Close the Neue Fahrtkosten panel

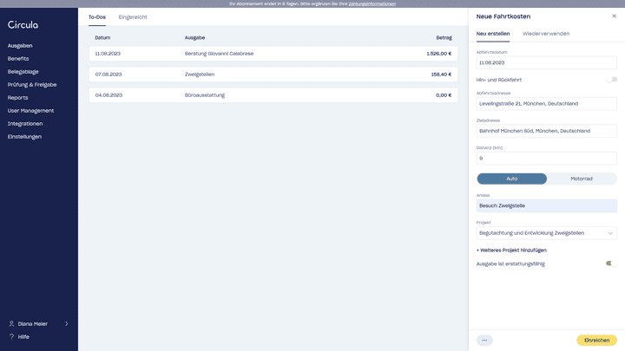(614, 16)
